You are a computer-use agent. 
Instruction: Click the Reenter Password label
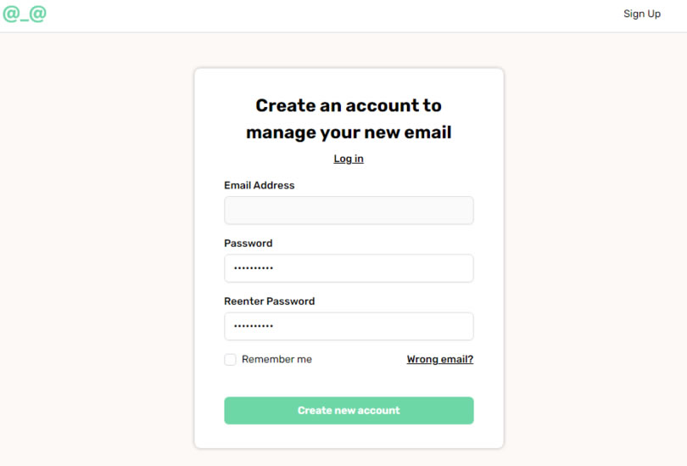point(270,301)
